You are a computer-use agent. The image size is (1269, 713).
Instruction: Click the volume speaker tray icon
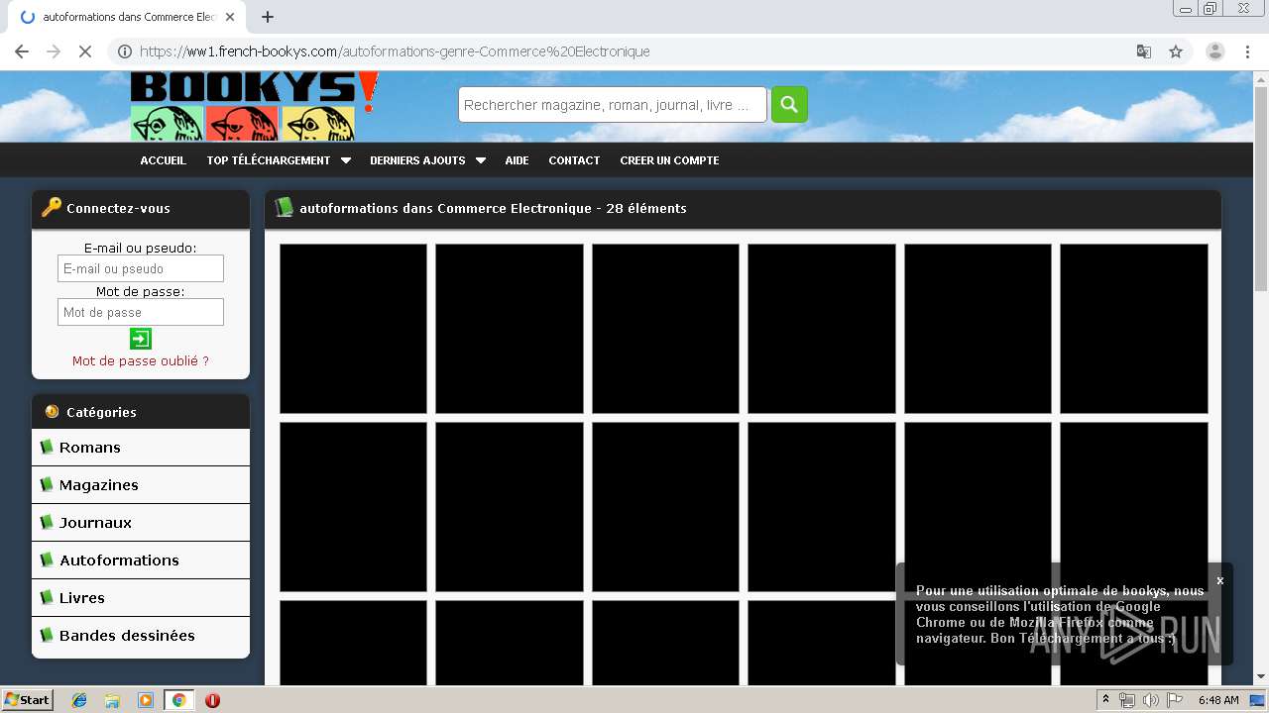pos(1150,700)
